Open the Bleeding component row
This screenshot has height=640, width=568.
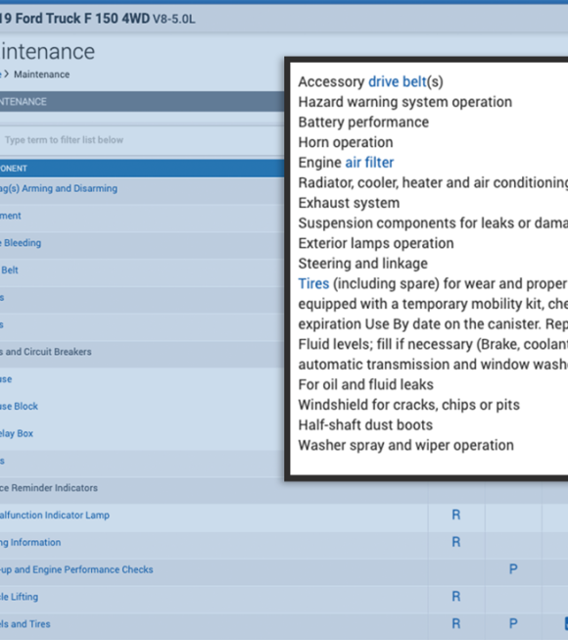(x=21, y=243)
